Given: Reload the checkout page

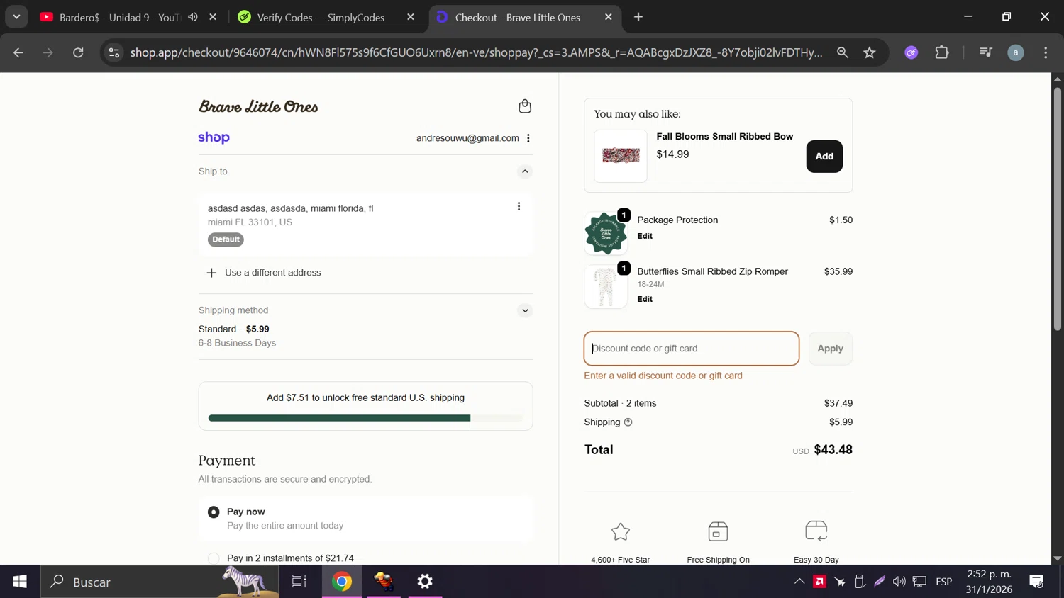Looking at the screenshot, I should point(78,52).
